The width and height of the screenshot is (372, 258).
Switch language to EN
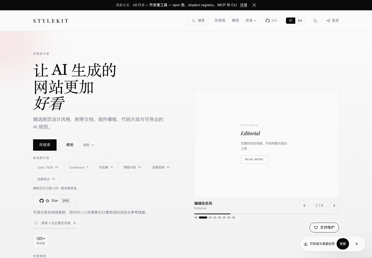(300, 21)
